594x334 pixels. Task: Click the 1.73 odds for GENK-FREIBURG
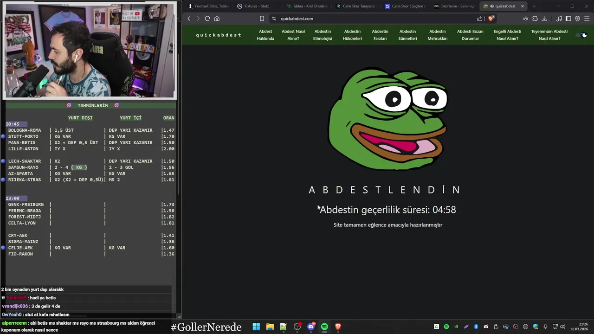169,205
